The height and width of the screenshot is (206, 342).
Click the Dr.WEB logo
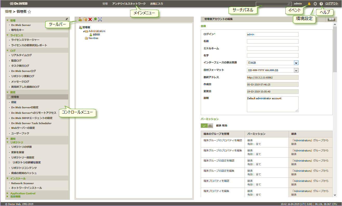19,4
